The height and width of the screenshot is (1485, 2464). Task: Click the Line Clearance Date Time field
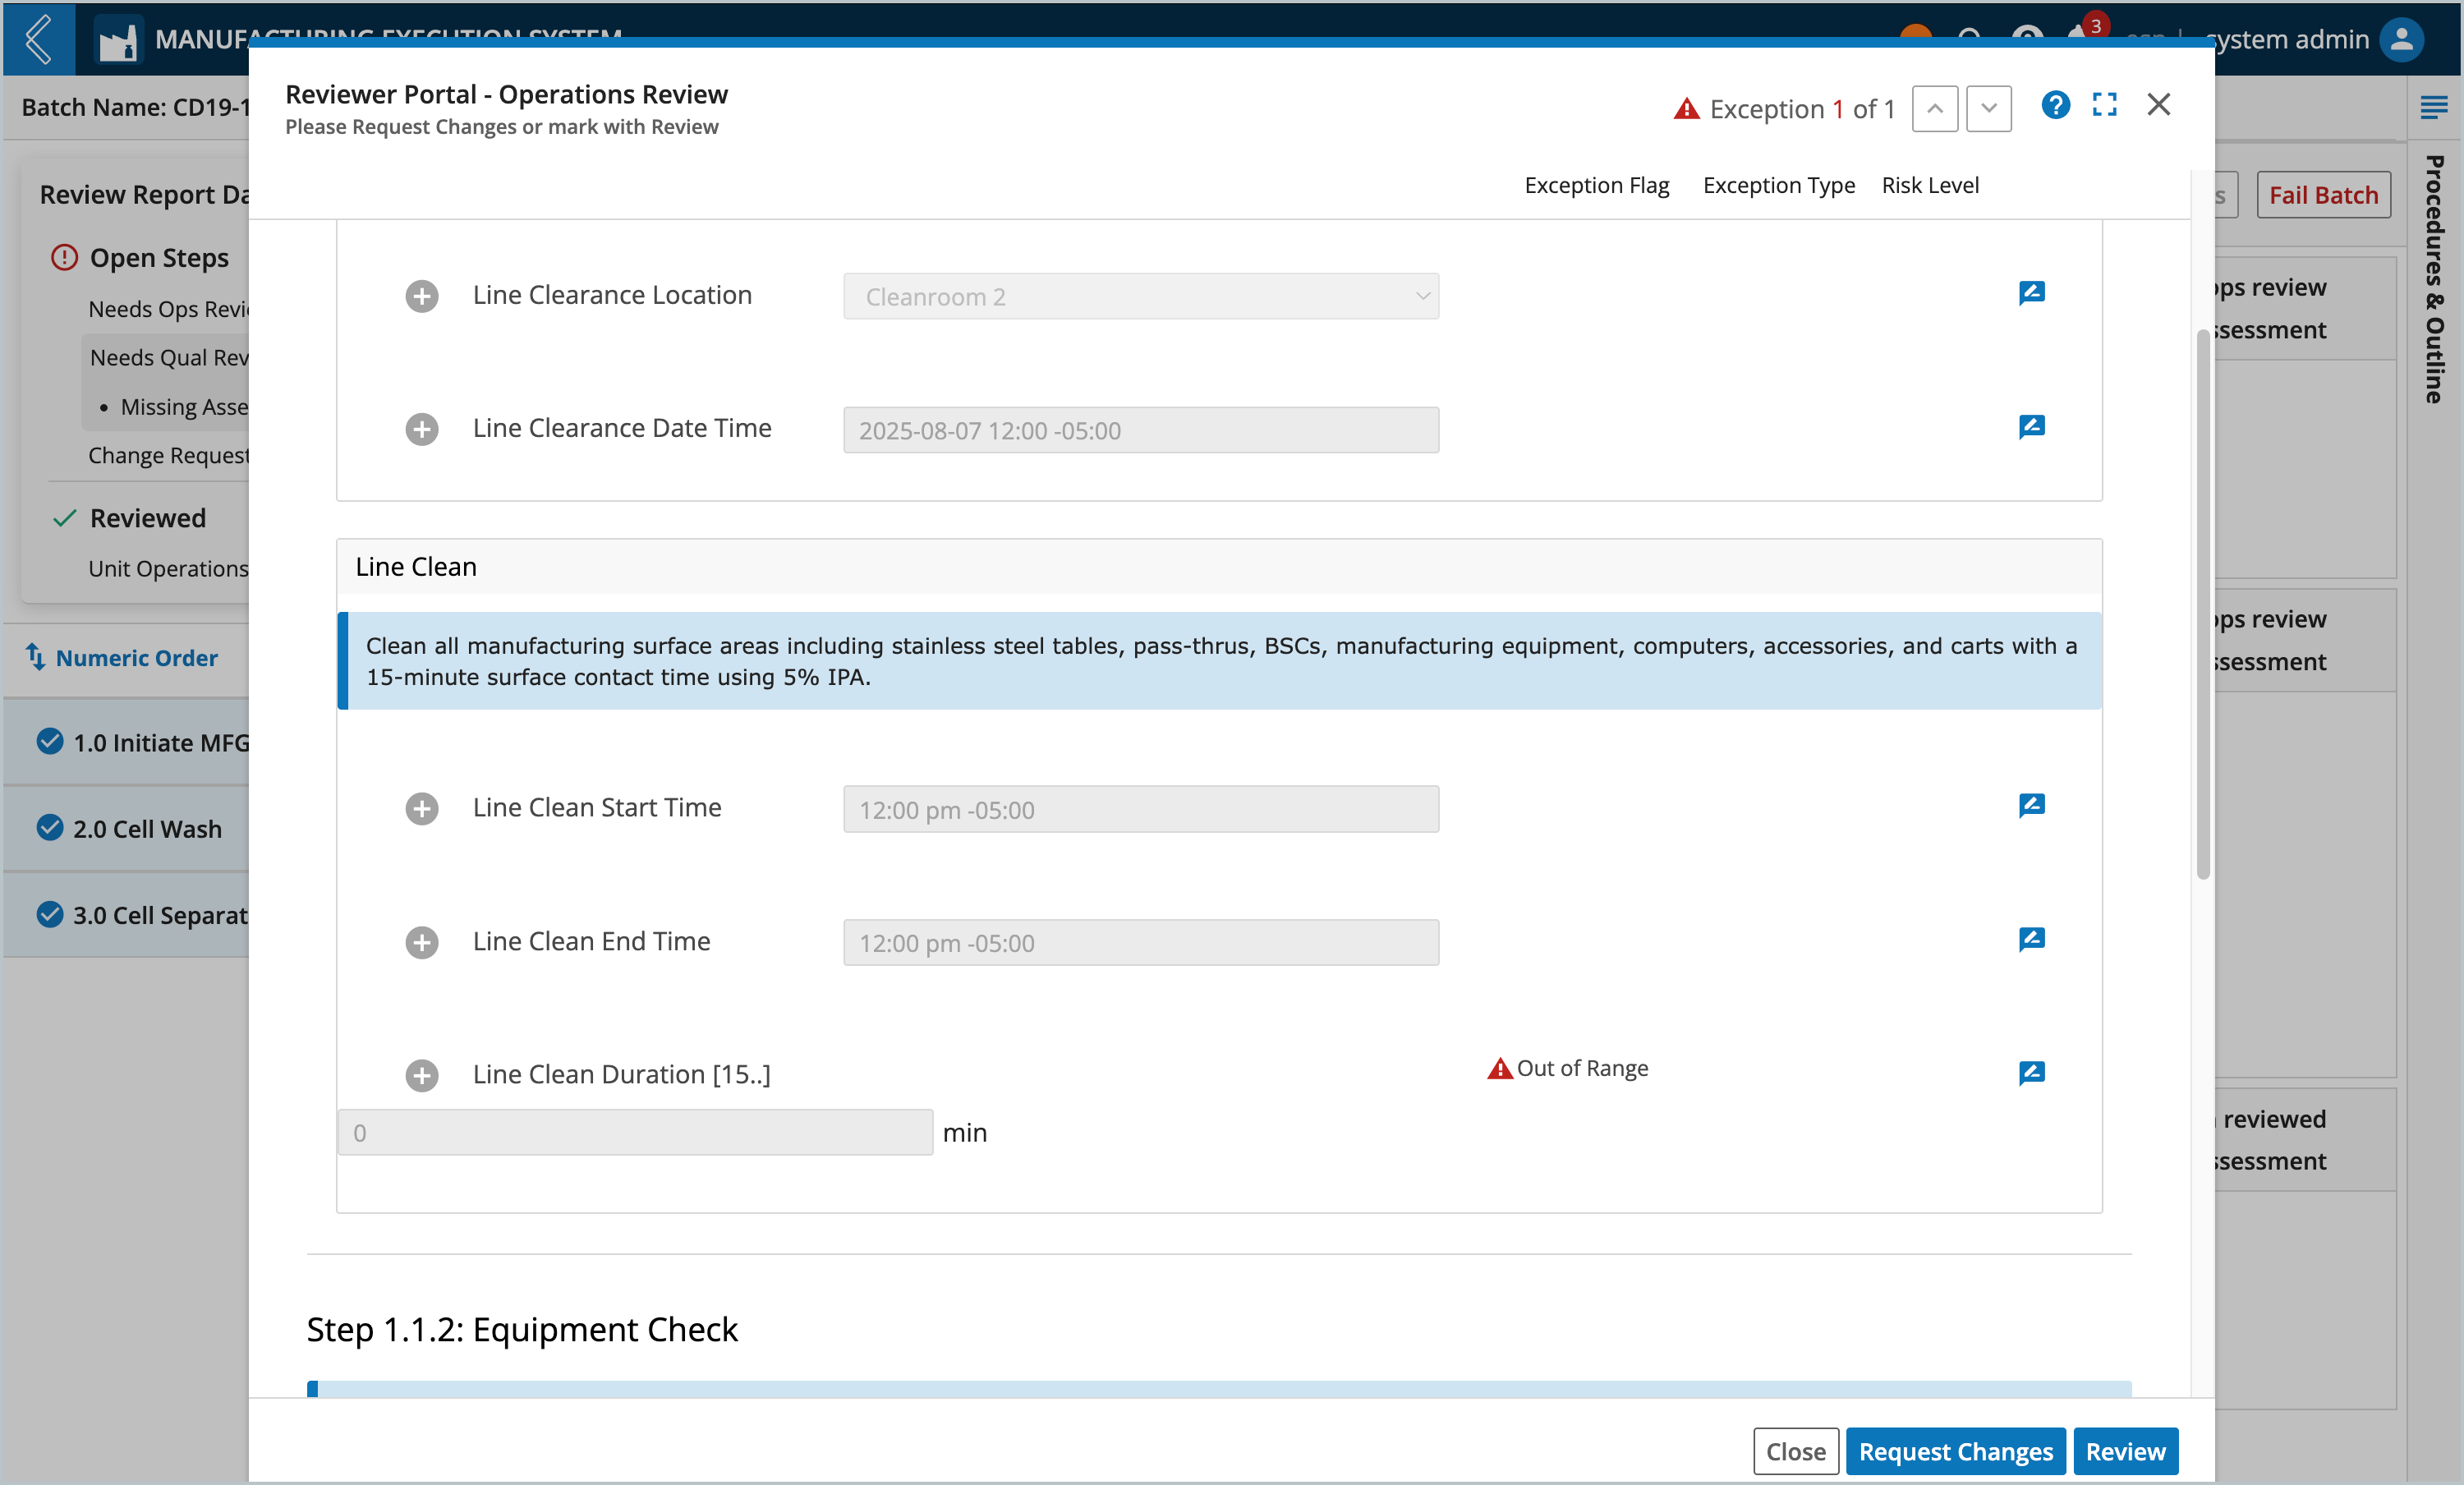pyautogui.click(x=1141, y=430)
